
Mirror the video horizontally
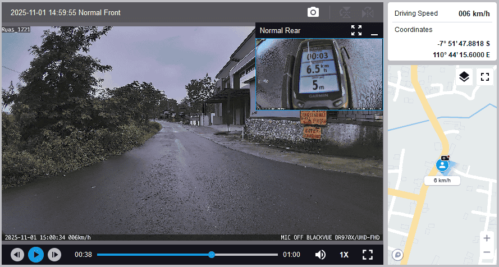[368, 12]
